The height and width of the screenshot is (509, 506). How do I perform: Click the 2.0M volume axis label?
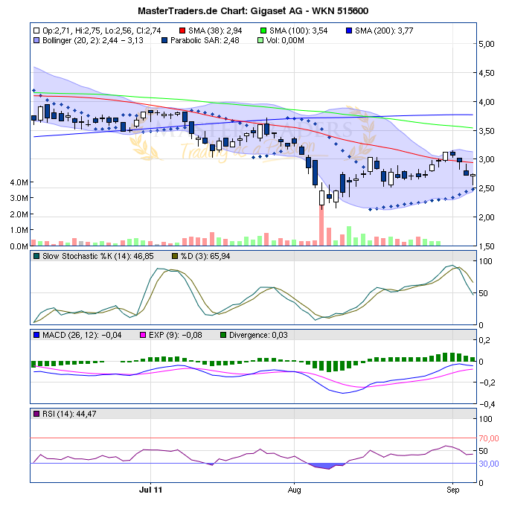[x=19, y=214]
